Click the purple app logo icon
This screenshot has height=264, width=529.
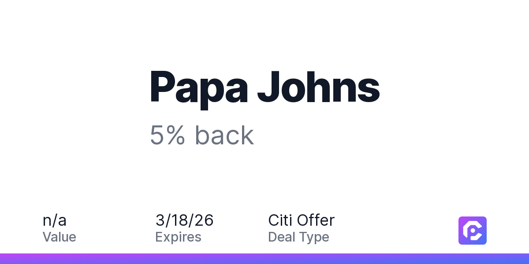point(472,230)
